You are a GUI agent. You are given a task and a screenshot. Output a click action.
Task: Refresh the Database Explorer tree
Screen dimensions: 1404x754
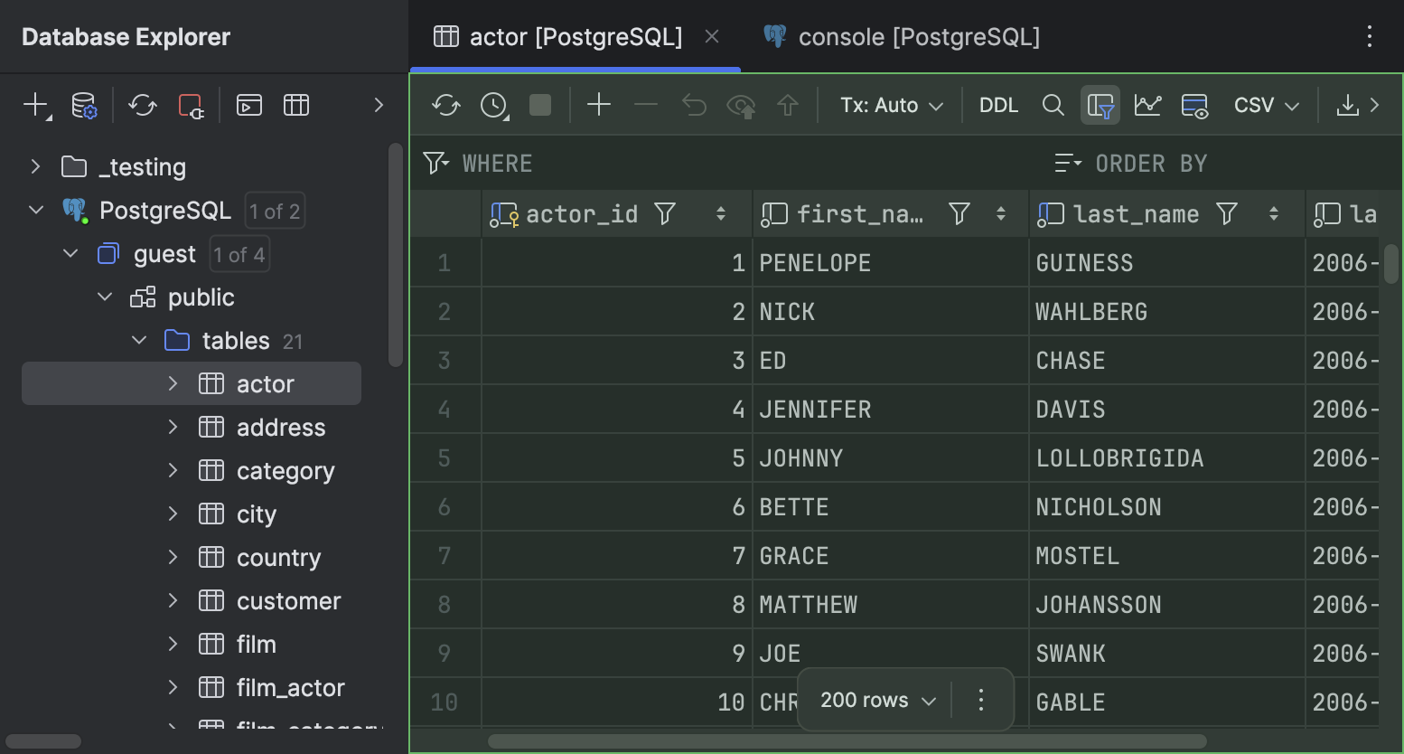[x=143, y=105]
